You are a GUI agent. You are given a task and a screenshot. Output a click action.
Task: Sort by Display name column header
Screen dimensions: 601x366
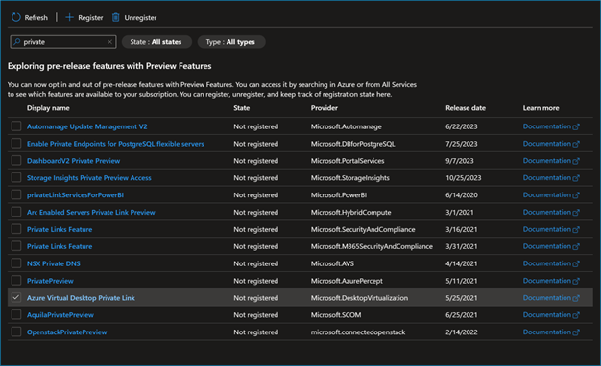pos(48,108)
